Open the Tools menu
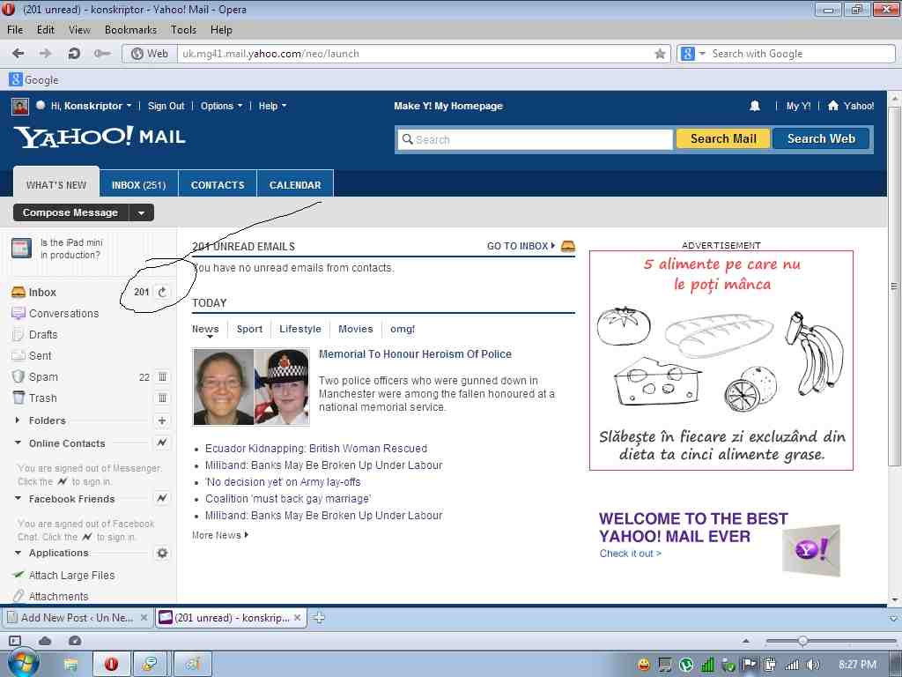 (x=183, y=30)
